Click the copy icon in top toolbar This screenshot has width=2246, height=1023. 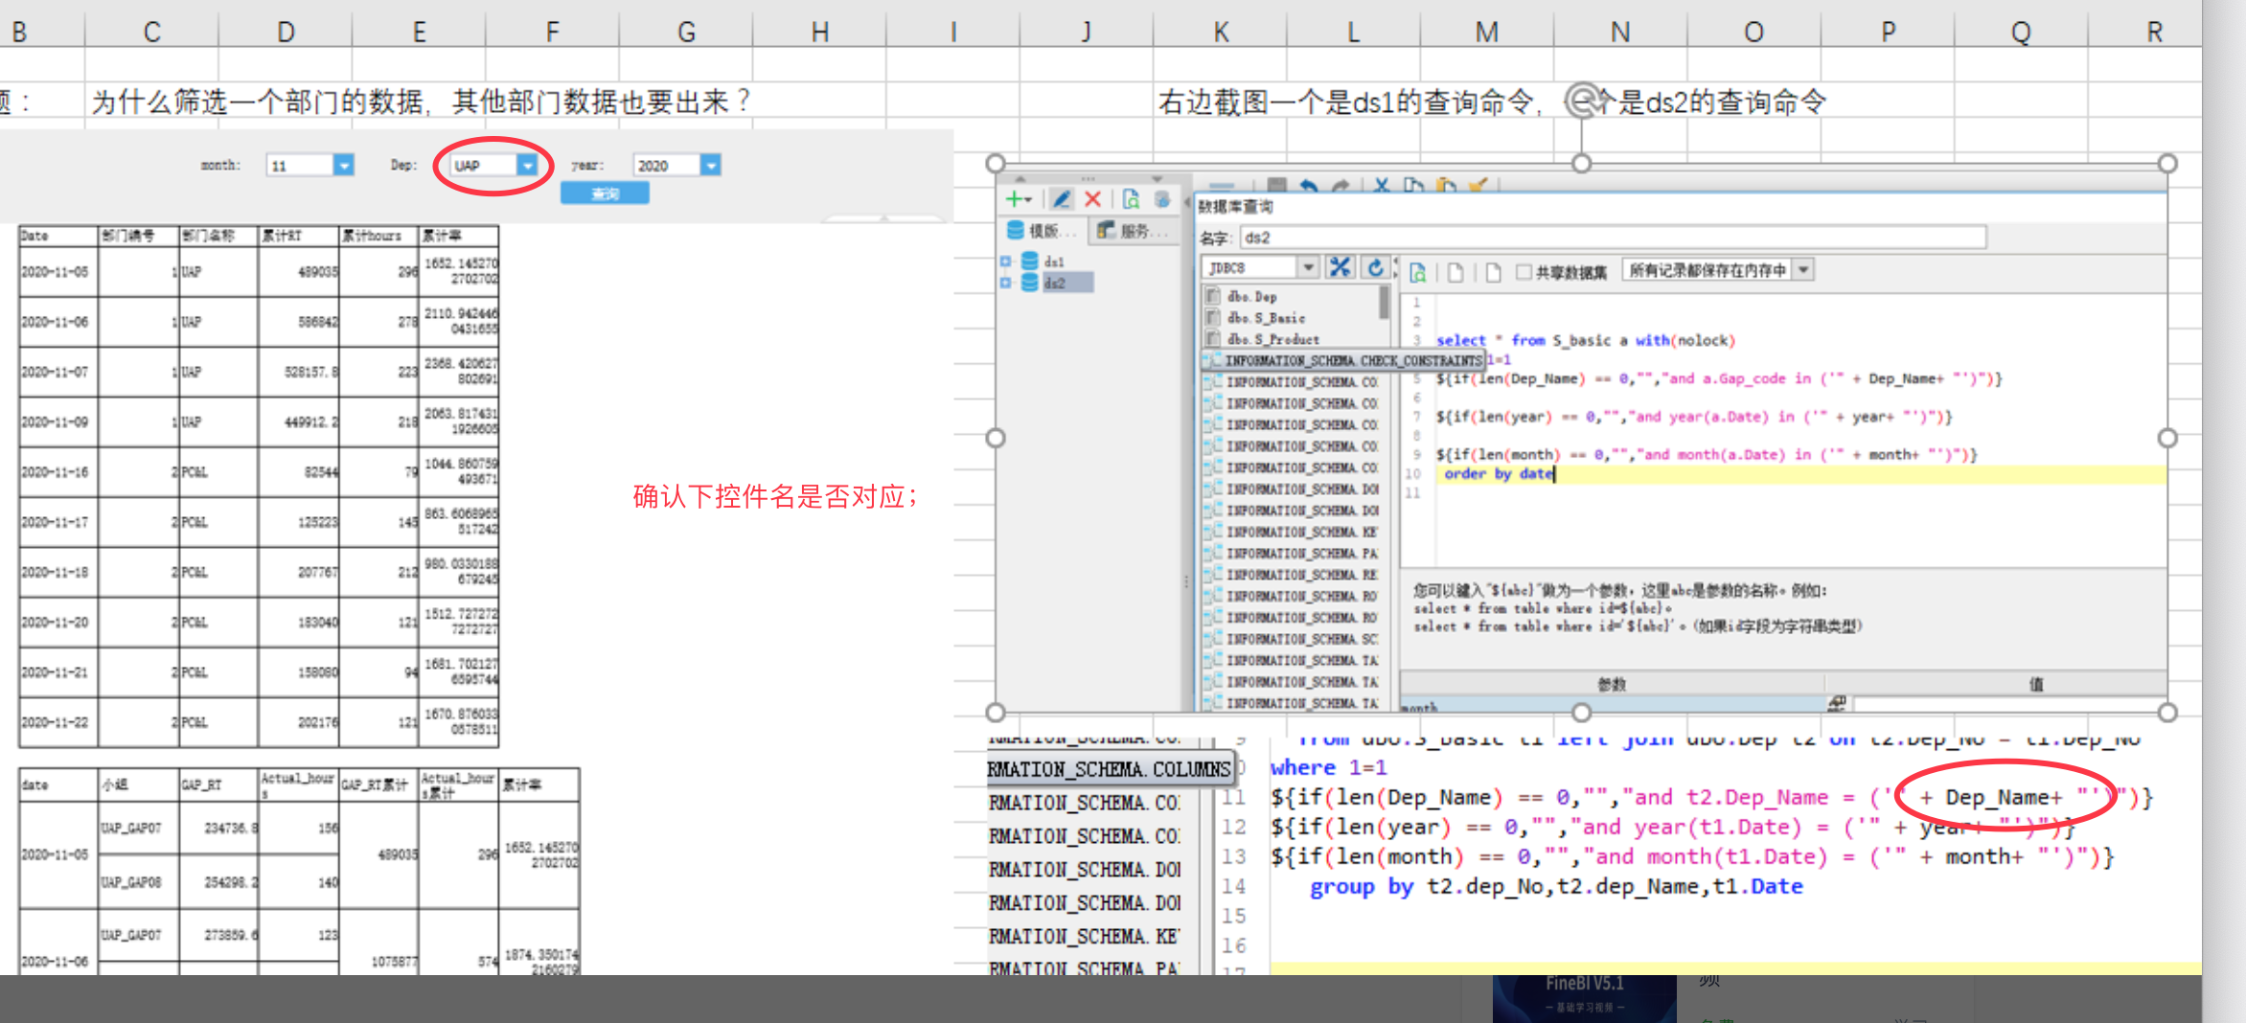[1413, 185]
